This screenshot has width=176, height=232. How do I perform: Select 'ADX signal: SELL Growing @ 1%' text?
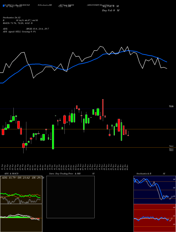19,32
